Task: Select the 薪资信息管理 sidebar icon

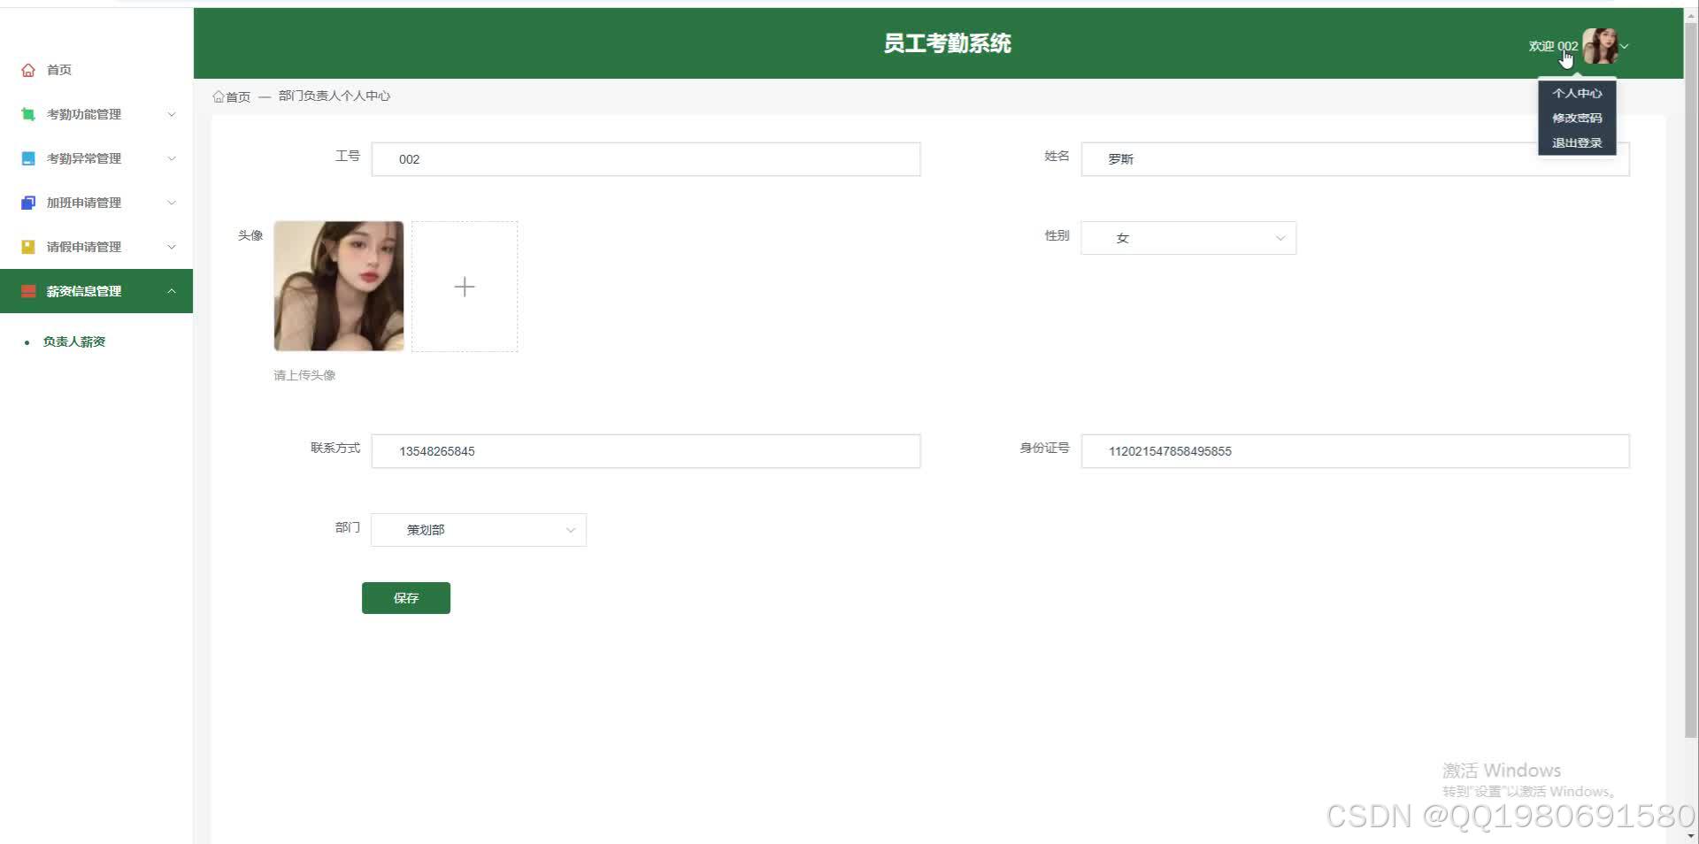Action: (x=27, y=290)
